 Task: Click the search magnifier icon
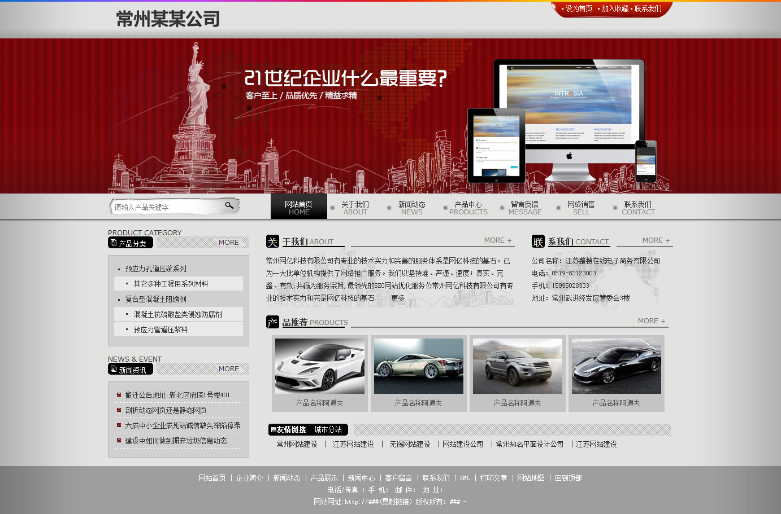(229, 205)
